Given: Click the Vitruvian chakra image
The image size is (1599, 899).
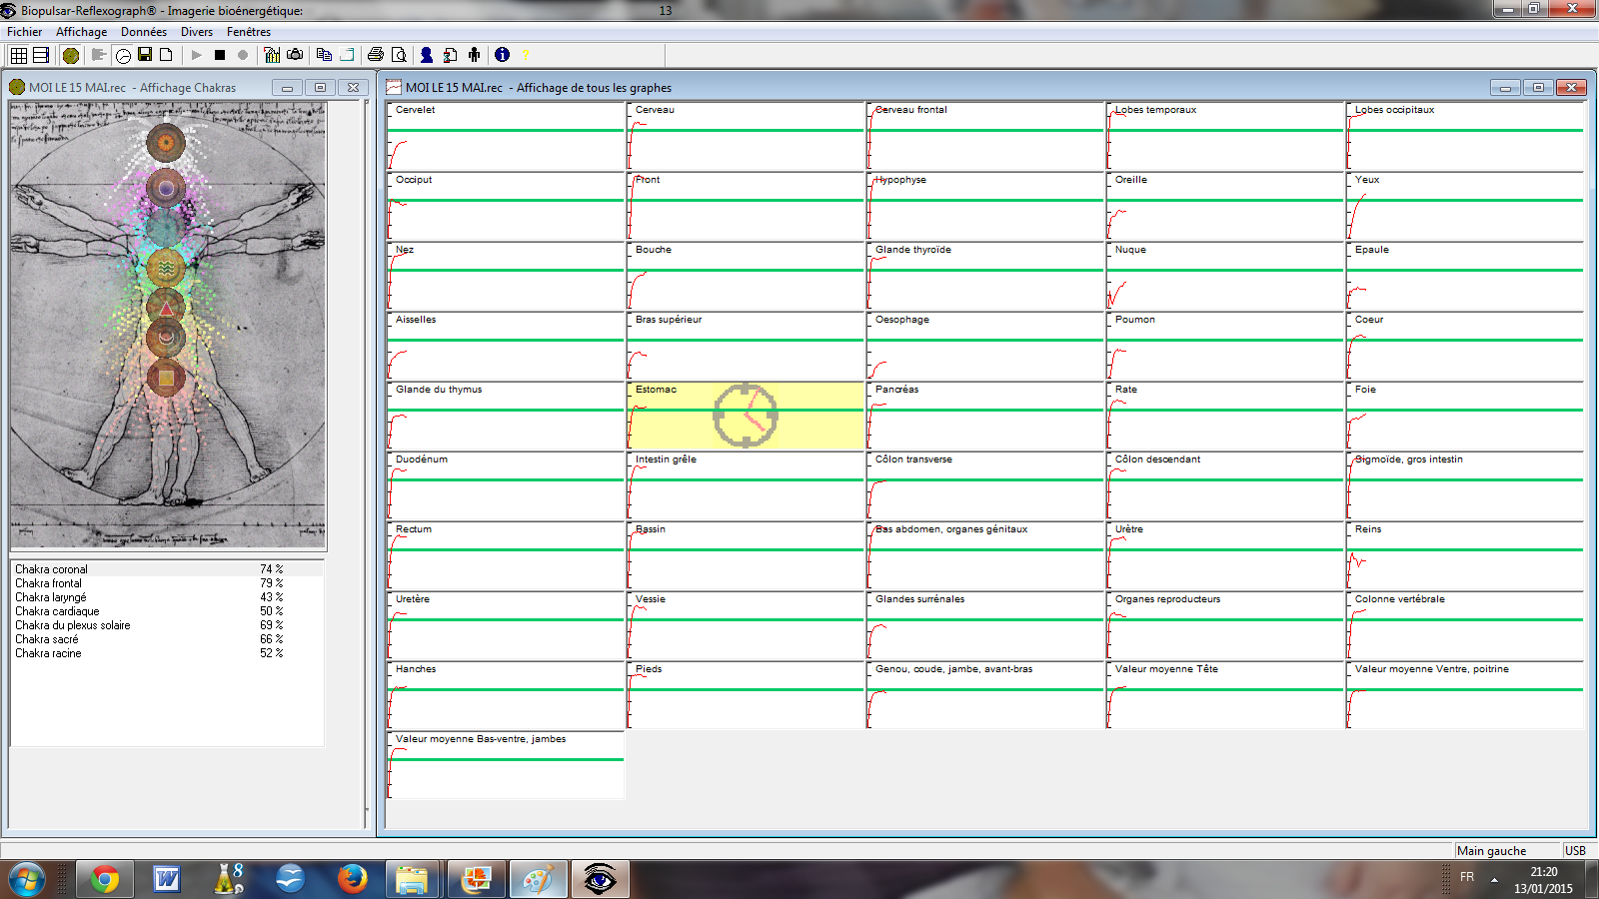Looking at the screenshot, I should [168, 325].
